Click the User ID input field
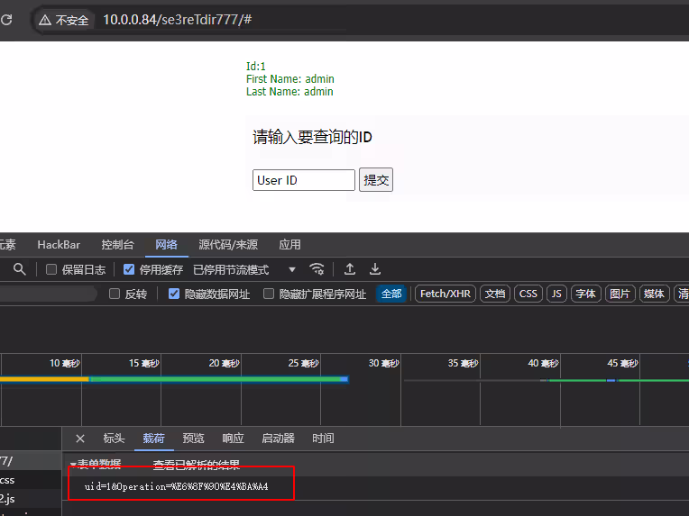Viewport: 689px width, 516px height. point(303,180)
